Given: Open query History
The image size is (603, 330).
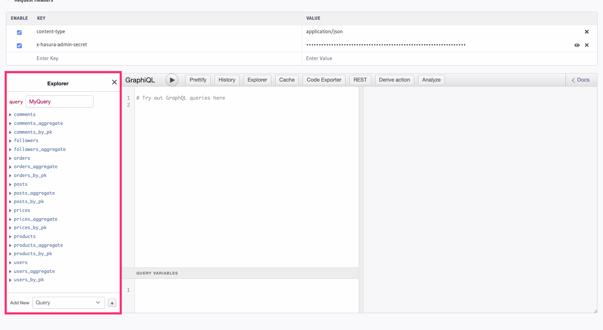Looking at the screenshot, I should pyautogui.click(x=227, y=79).
